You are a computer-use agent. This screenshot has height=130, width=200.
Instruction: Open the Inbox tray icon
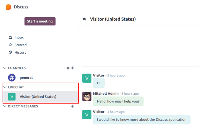10,37
